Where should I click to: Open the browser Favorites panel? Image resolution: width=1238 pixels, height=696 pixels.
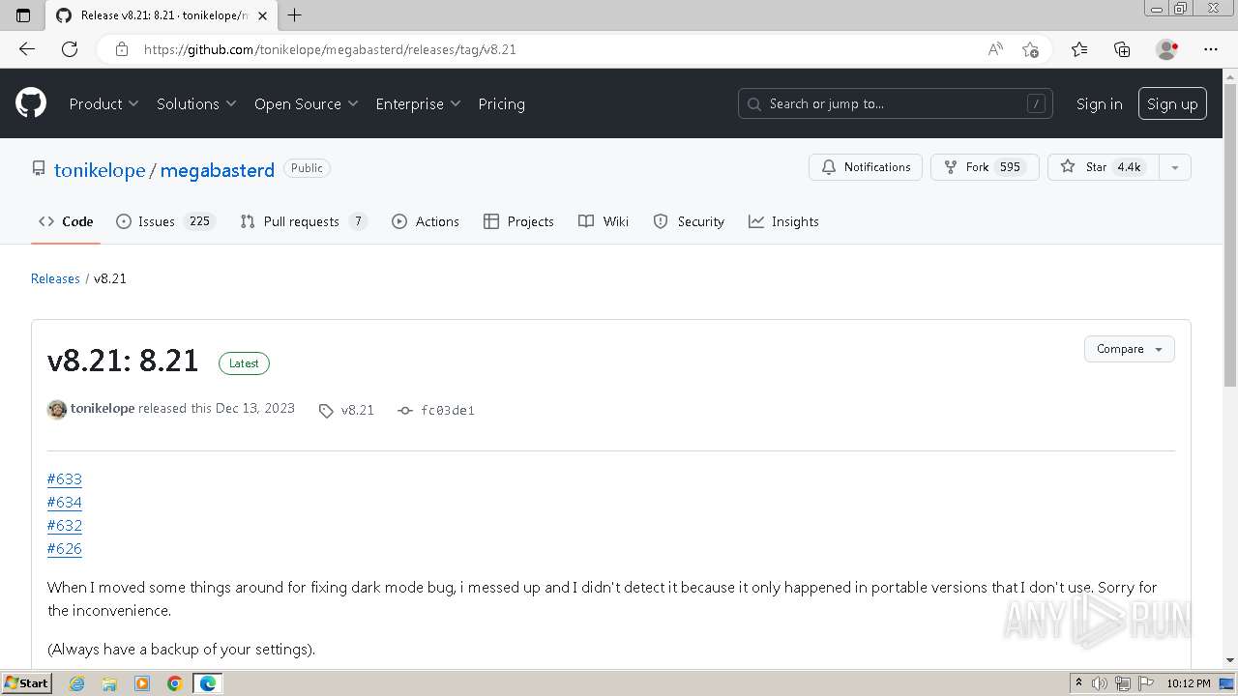[1079, 49]
